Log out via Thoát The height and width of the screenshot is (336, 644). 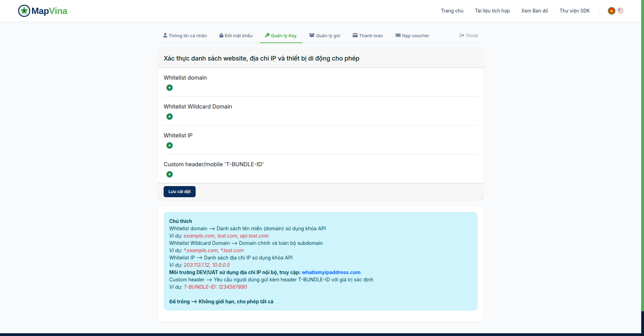pyautogui.click(x=469, y=35)
